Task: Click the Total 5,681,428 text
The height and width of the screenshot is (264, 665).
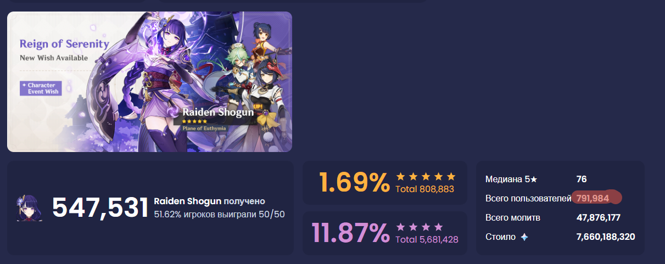Action: click(x=427, y=240)
